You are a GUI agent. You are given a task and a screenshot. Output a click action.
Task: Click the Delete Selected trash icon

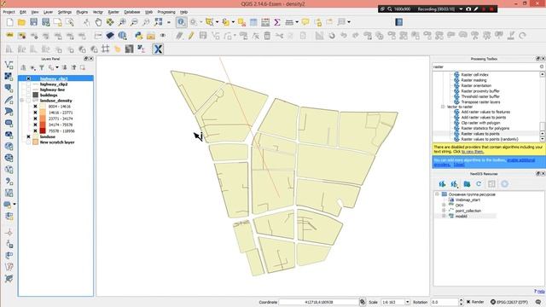click(267, 36)
